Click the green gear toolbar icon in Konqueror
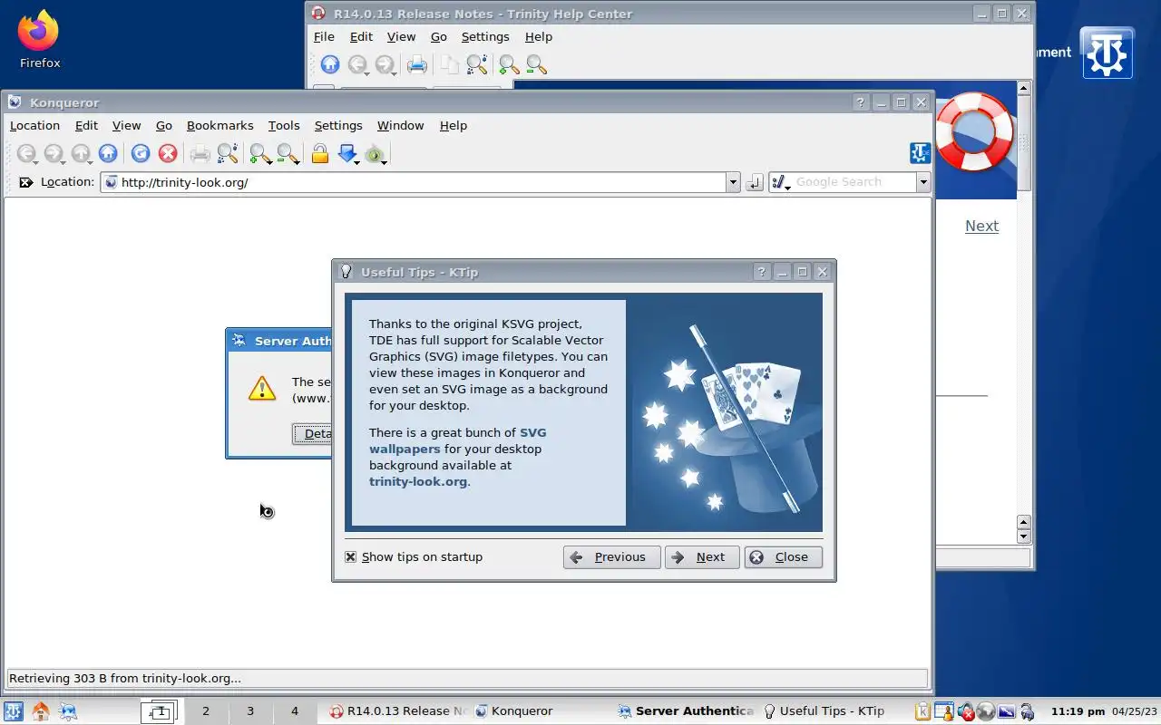Image resolution: width=1161 pixels, height=725 pixels. 376,154
